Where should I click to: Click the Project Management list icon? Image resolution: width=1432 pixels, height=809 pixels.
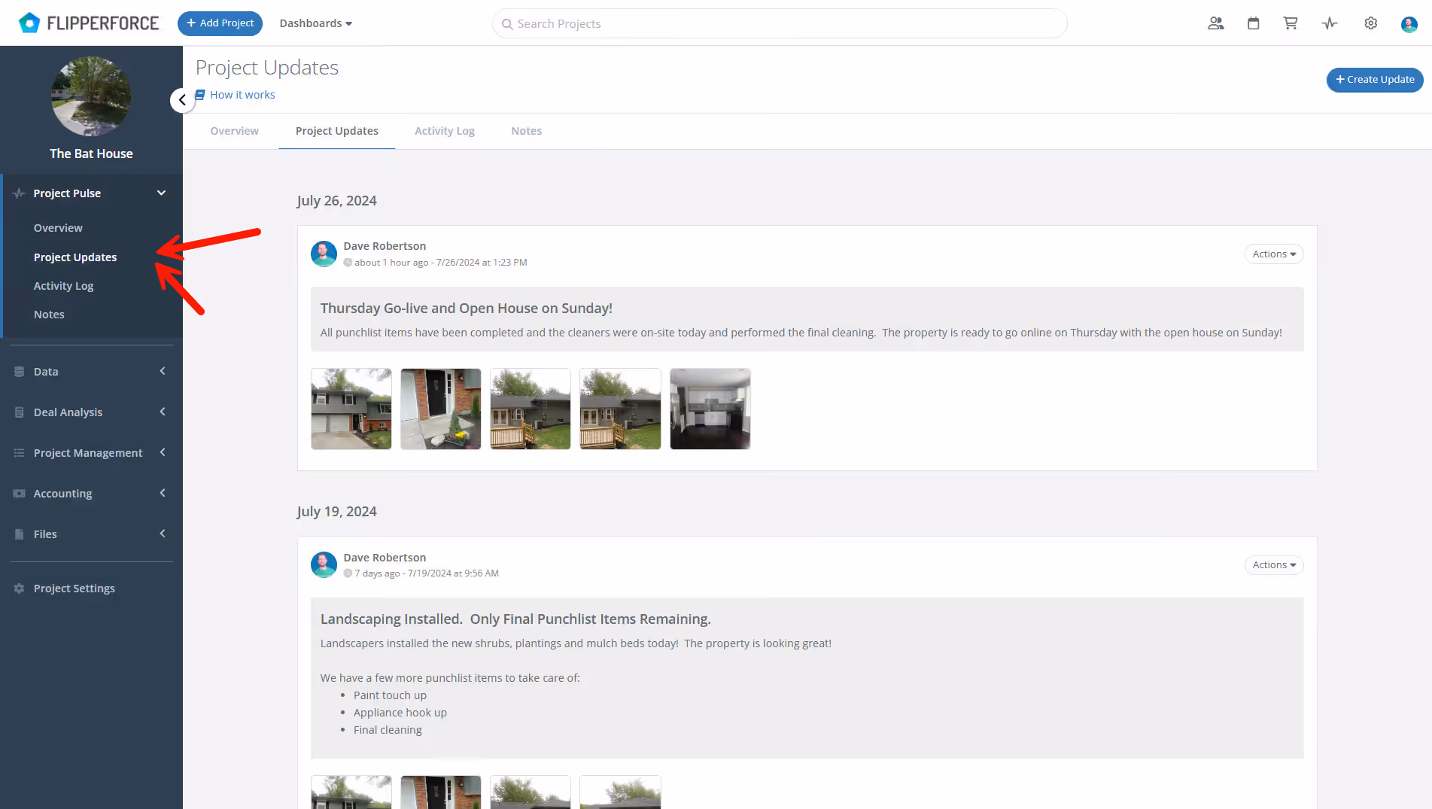pos(20,453)
